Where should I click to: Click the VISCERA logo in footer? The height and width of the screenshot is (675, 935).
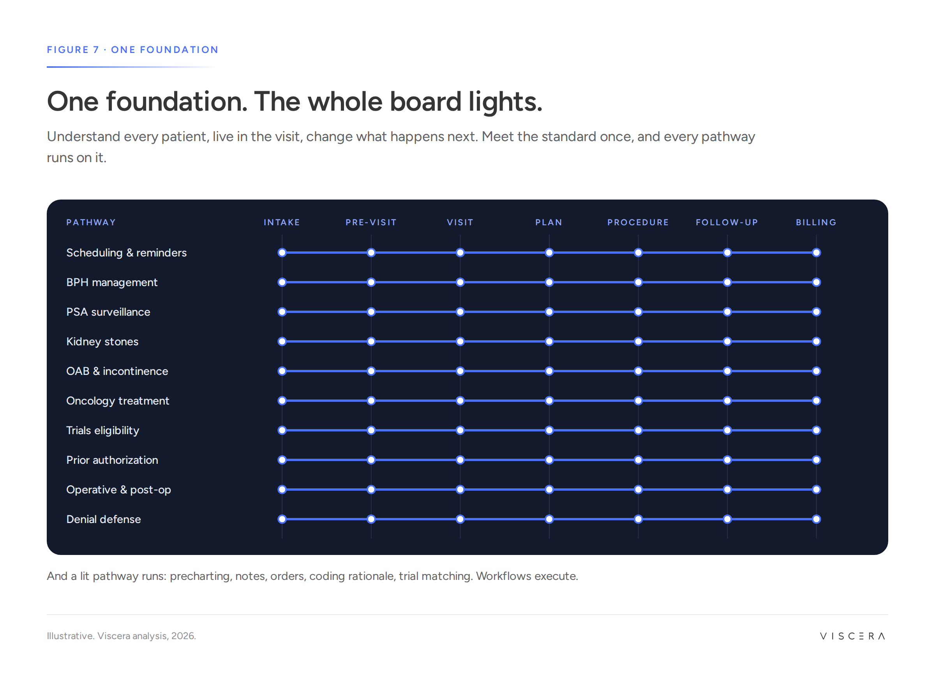[x=852, y=636]
